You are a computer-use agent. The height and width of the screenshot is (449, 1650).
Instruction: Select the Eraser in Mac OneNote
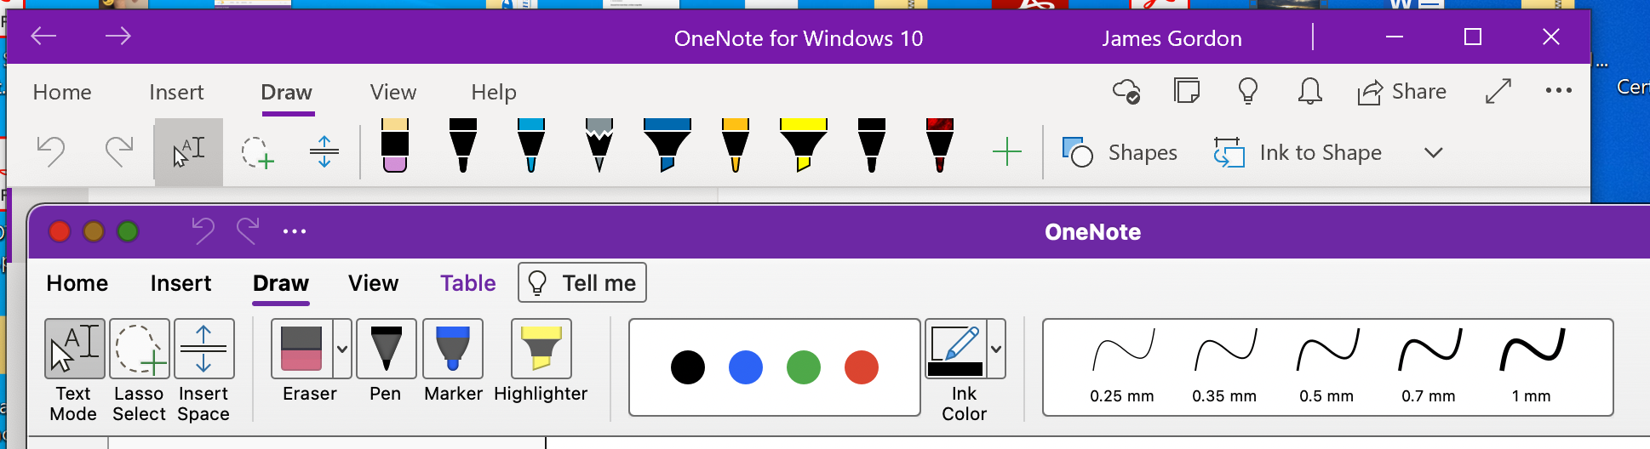302,349
